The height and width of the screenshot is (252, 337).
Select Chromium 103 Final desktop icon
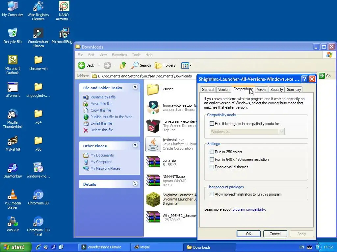pos(38,226)
